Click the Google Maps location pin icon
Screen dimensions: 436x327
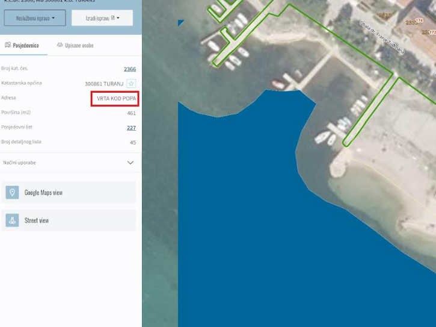(12, 193)
